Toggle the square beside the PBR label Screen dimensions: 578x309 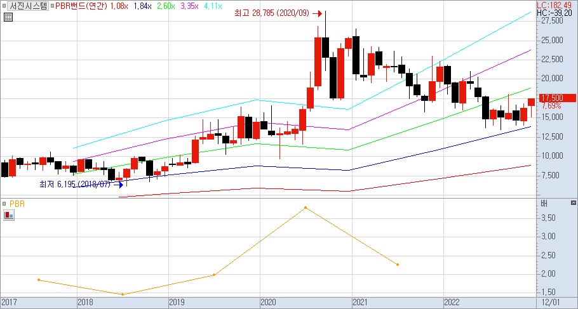coord(4,204)
